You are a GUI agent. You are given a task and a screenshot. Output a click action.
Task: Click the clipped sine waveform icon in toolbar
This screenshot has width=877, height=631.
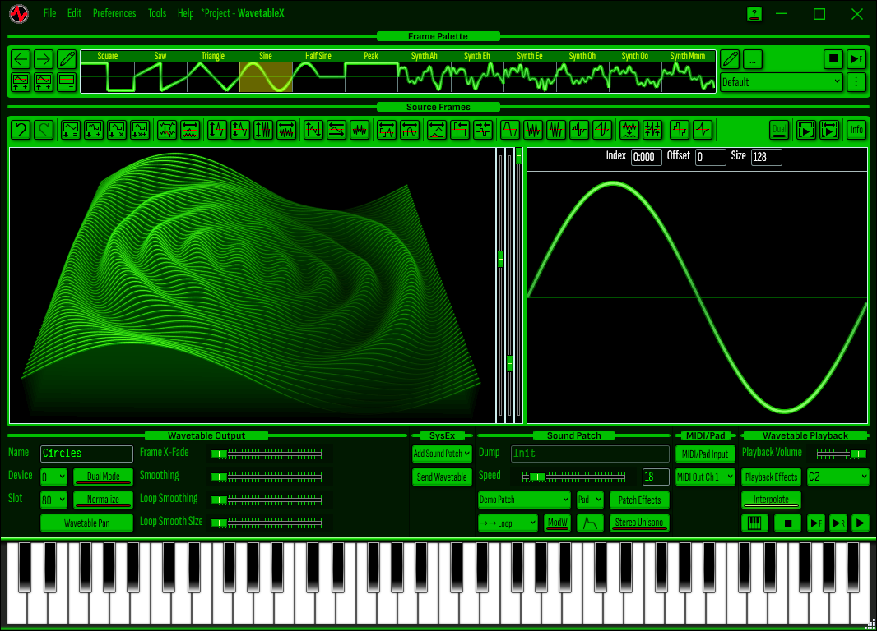point(509,130)
